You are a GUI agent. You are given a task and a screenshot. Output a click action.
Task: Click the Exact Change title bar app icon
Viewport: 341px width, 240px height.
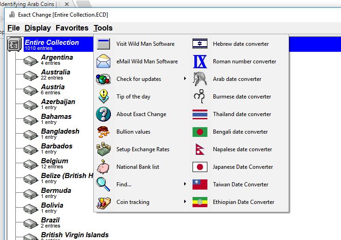[12, 14]
